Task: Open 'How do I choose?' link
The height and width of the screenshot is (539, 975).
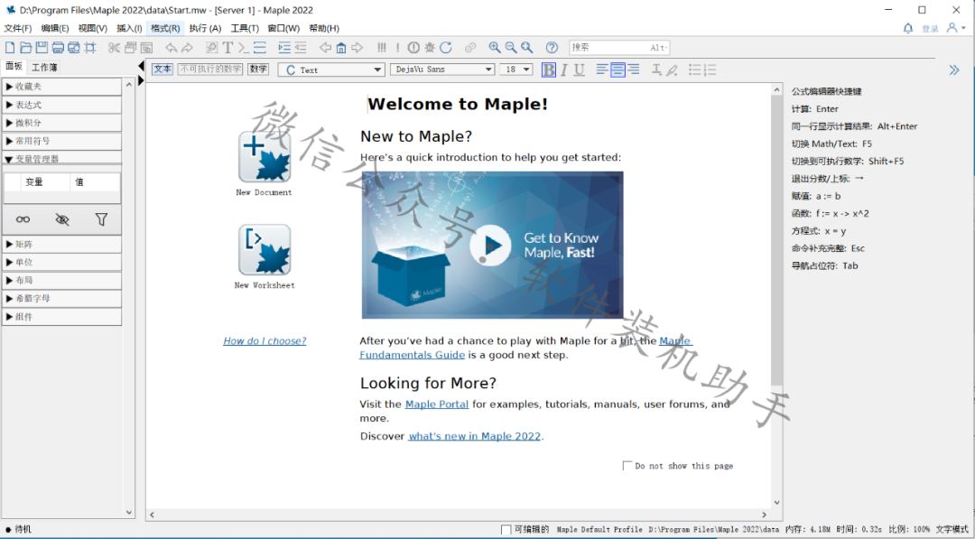Action: 265,340
